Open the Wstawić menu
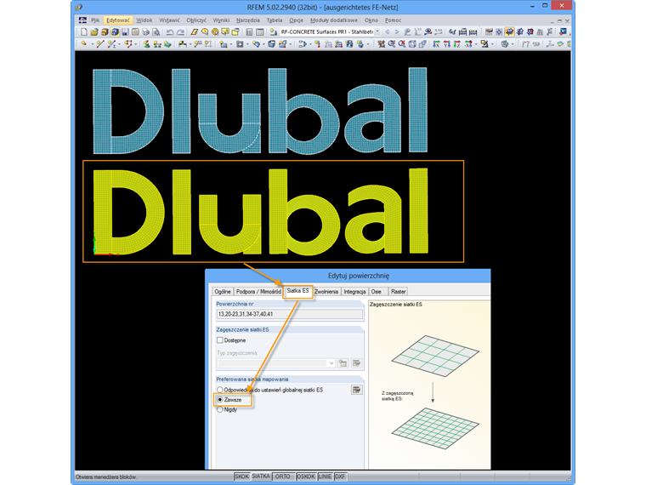Viewport: 646px width, 485px height. click(x=169, y=20)
